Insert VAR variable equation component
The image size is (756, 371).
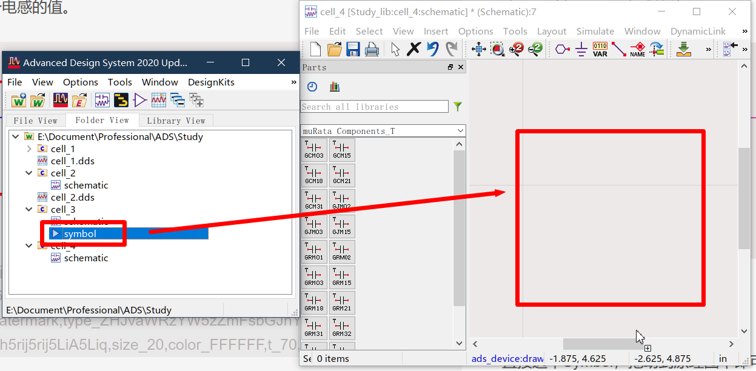600,49
